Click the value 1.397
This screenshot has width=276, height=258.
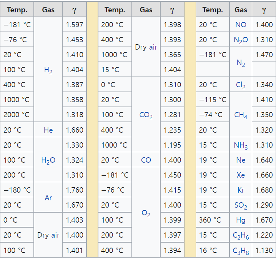coord(172,235)
